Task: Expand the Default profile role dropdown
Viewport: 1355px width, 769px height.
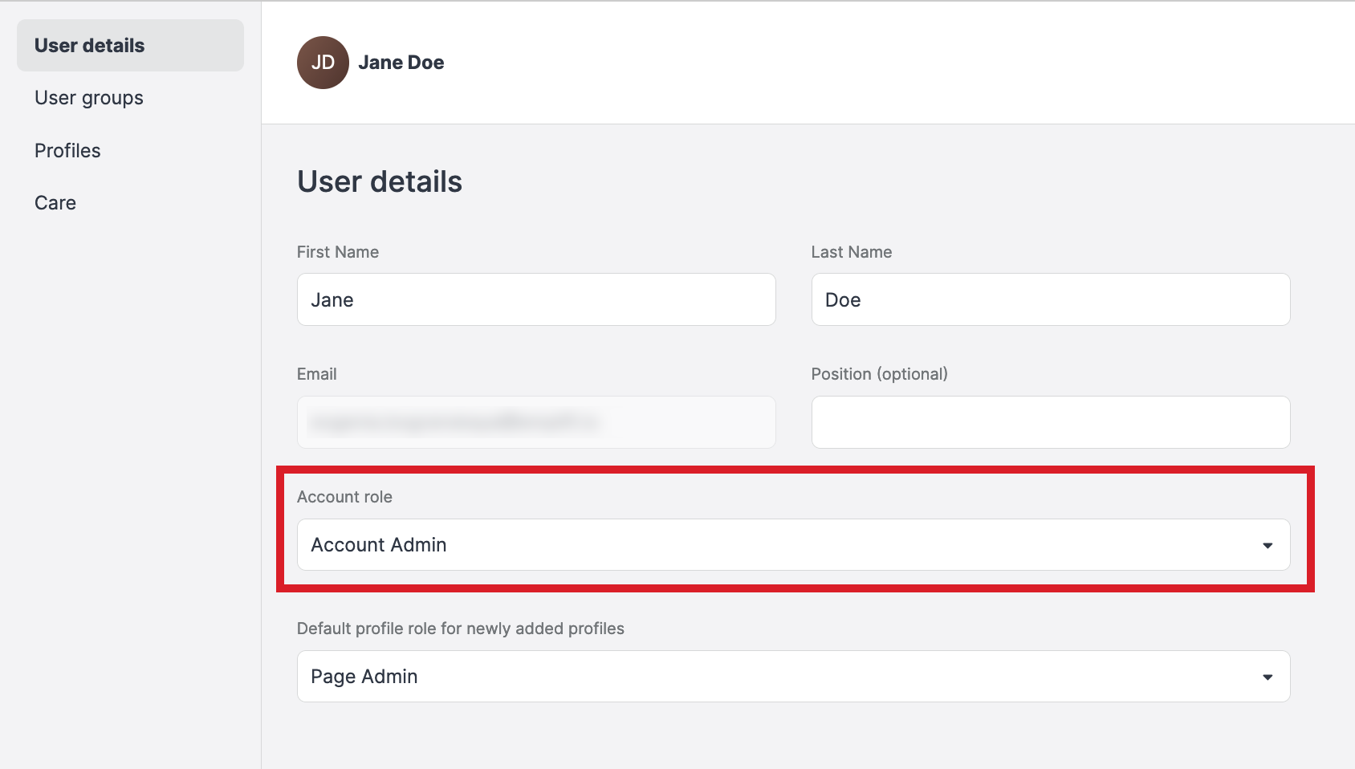Action: click(x=793, y=676)
